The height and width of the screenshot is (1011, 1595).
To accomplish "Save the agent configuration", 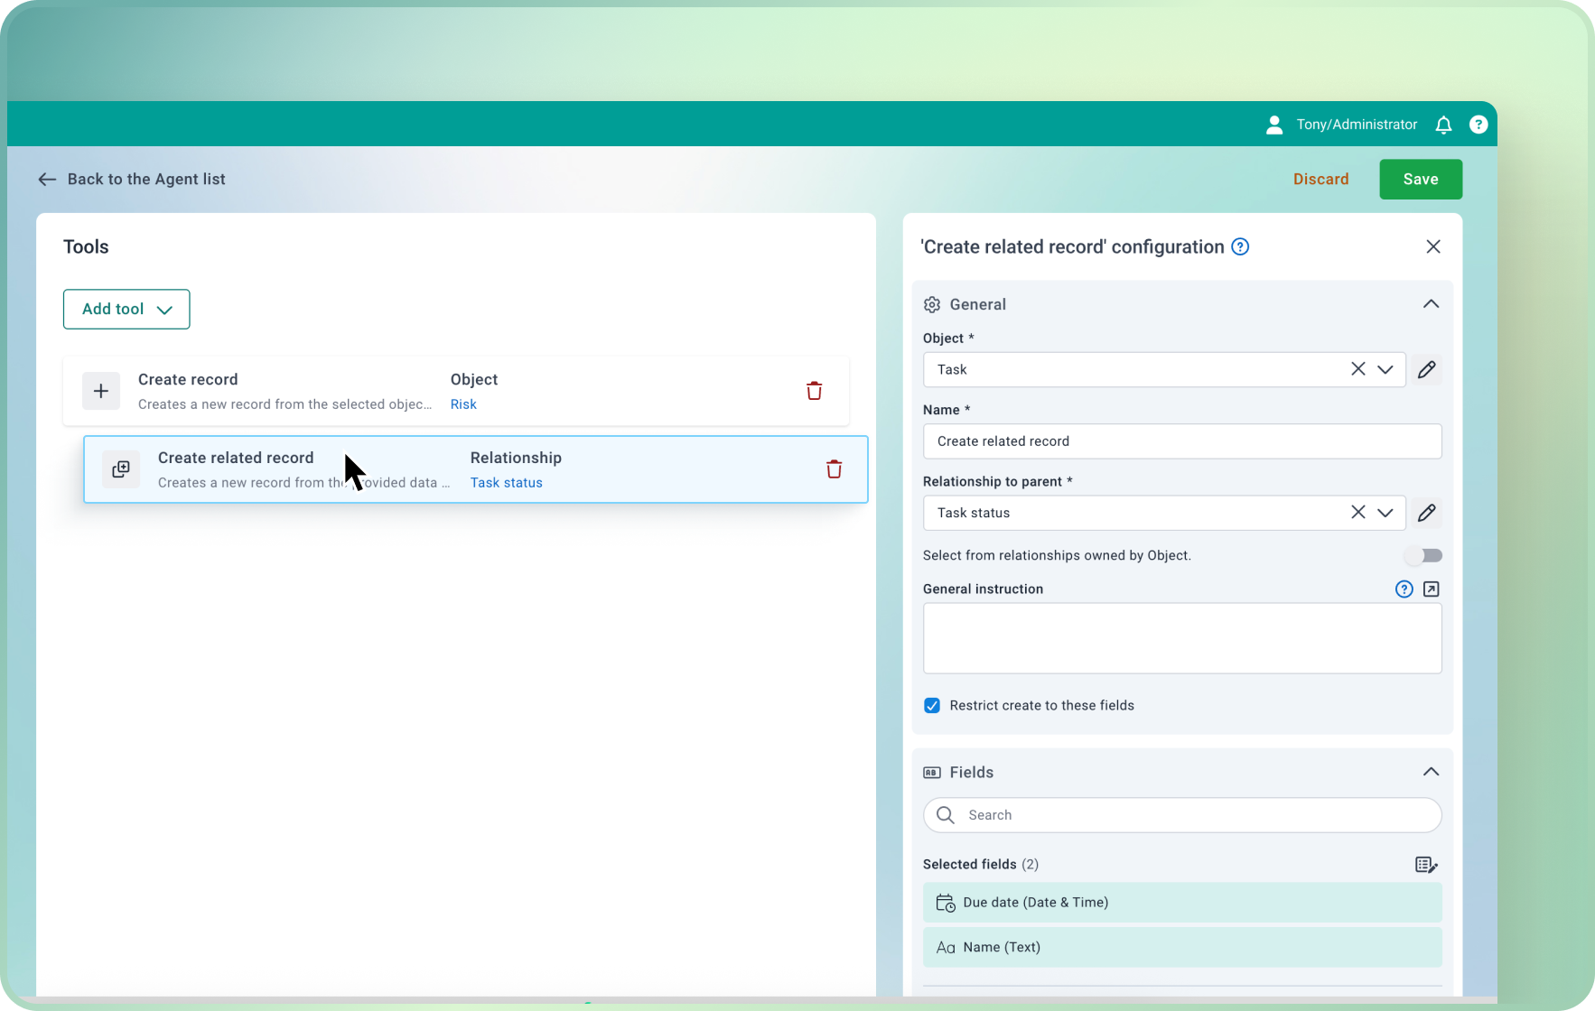I will point(1420,179).
